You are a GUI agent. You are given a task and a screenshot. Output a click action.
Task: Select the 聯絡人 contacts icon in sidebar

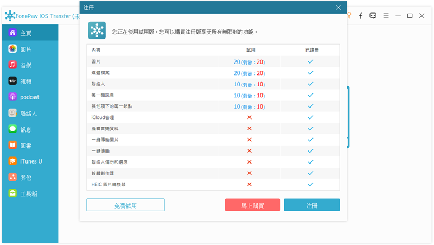pos(12,113)
